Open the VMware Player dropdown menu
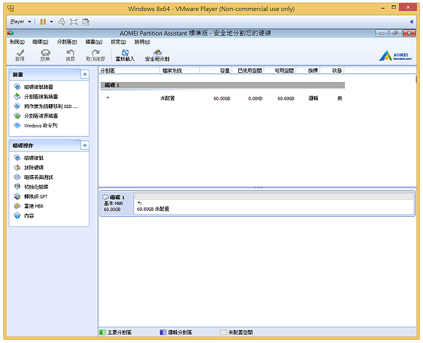 (21, 21)
